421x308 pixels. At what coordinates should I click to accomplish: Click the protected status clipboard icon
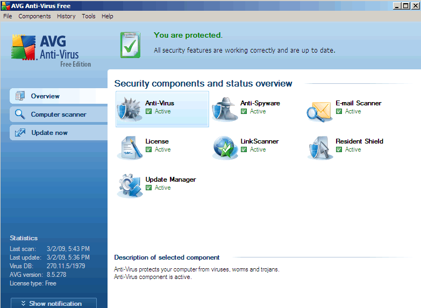tap(130, 45)
